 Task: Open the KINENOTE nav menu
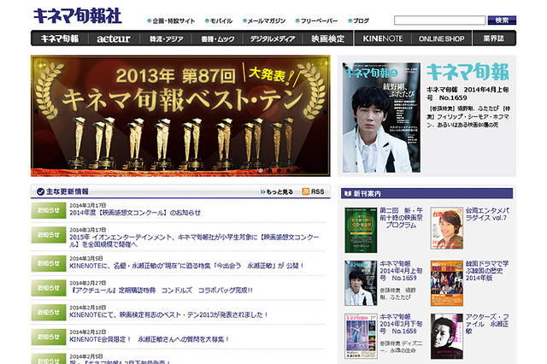(x=383, y=38)
